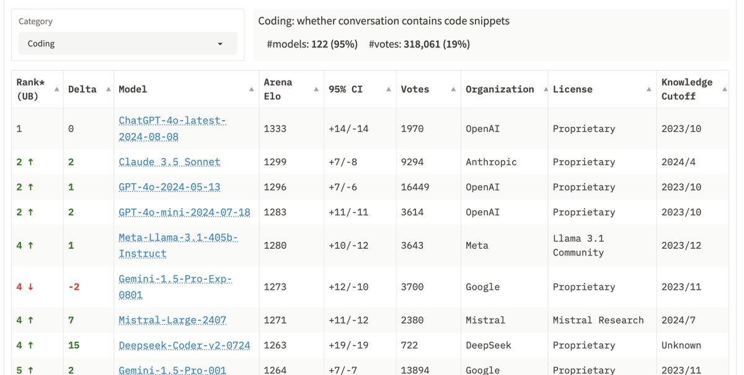The width and height of the screenshot is (744, 375).
Task: Sort by Knowledge Cutoff column
Action: pos(693,89)
